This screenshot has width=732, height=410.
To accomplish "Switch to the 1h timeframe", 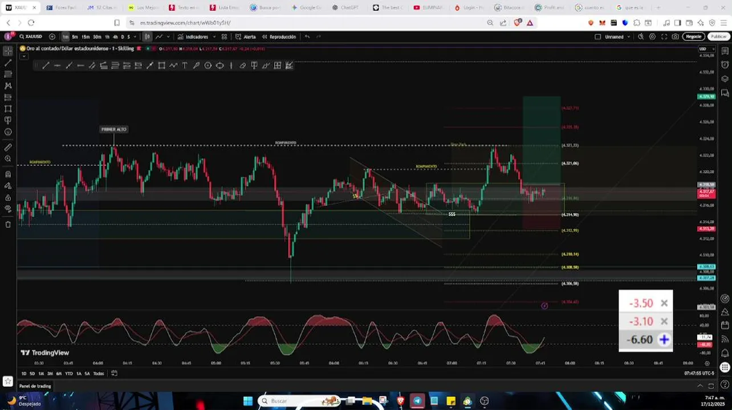I will coord(107,36).
